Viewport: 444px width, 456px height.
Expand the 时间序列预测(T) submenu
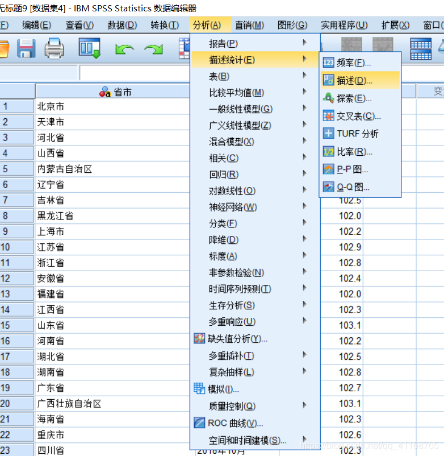point(255,289)
